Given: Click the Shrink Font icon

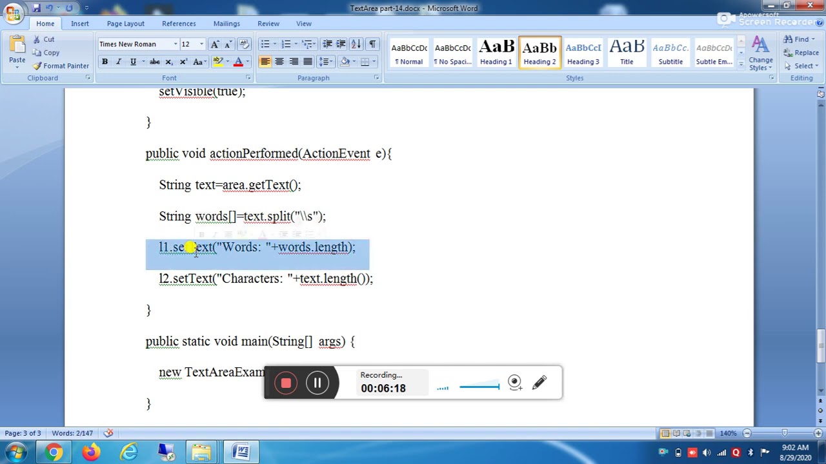Looking at the screenshot, I should (228, 44).
